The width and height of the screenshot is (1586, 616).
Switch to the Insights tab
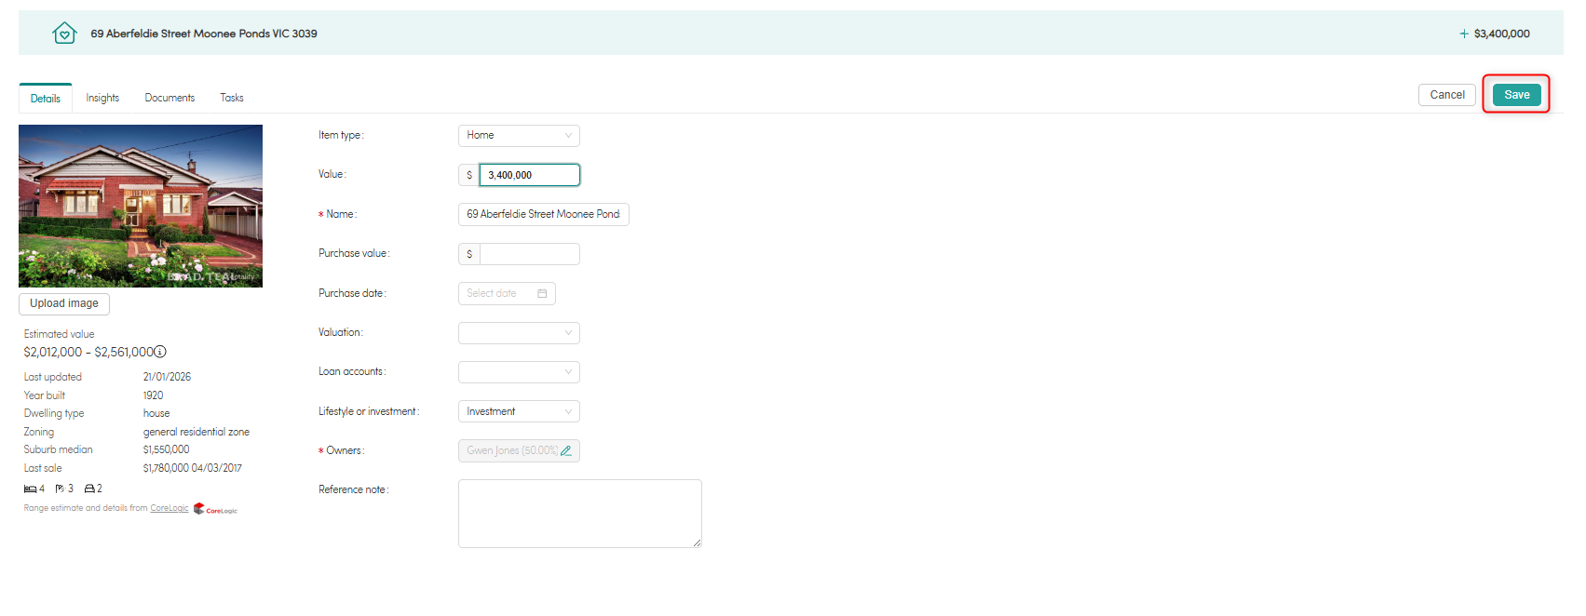pos(102,98)
